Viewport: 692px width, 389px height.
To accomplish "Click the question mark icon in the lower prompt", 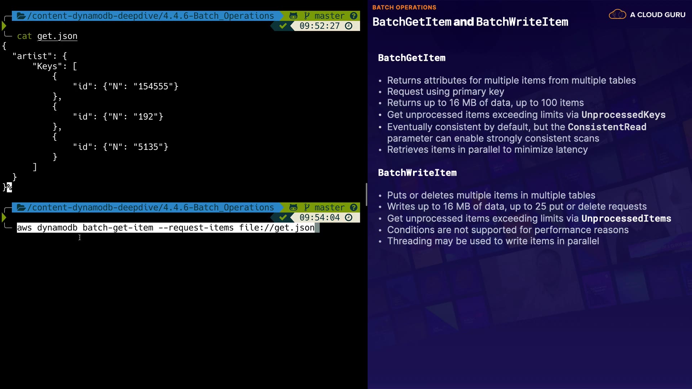I will coord(354,207).
